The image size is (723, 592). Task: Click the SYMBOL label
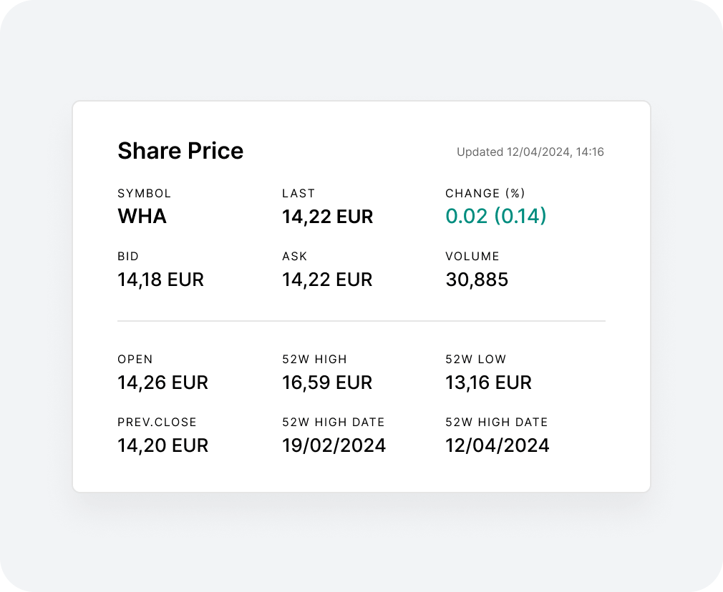pos(145,193)
